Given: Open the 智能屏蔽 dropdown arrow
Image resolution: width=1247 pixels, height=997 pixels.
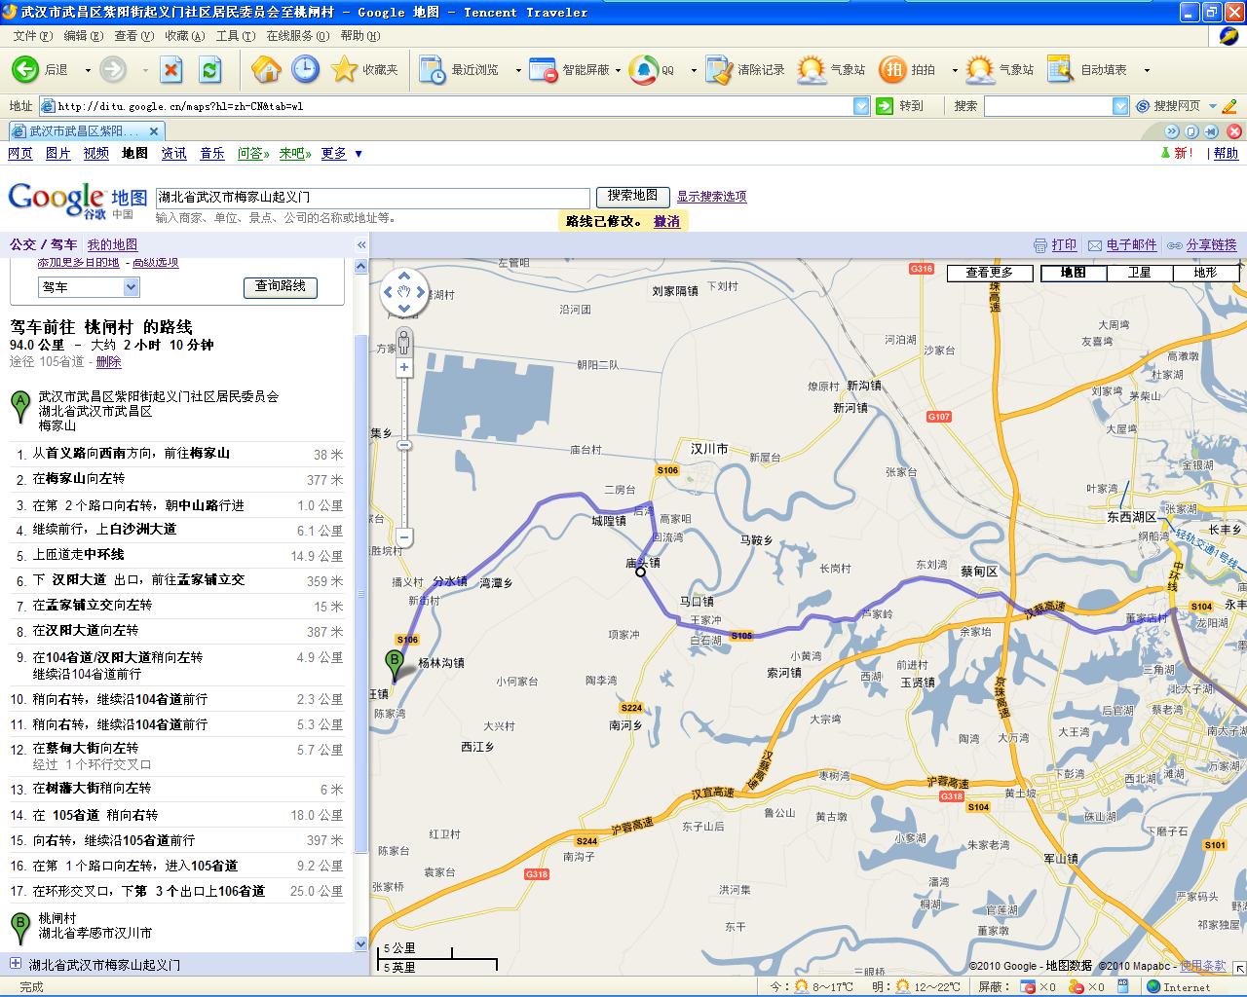Looking at the screenshot, I should click(x=618, y=70).
